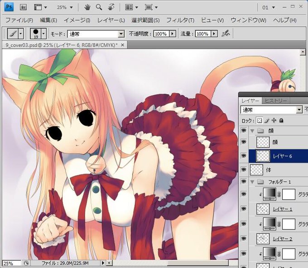Toggle フォルダー 1 group visibility eye
The height and width of the screenshot is (268, 308).
[x=244, y=181]
